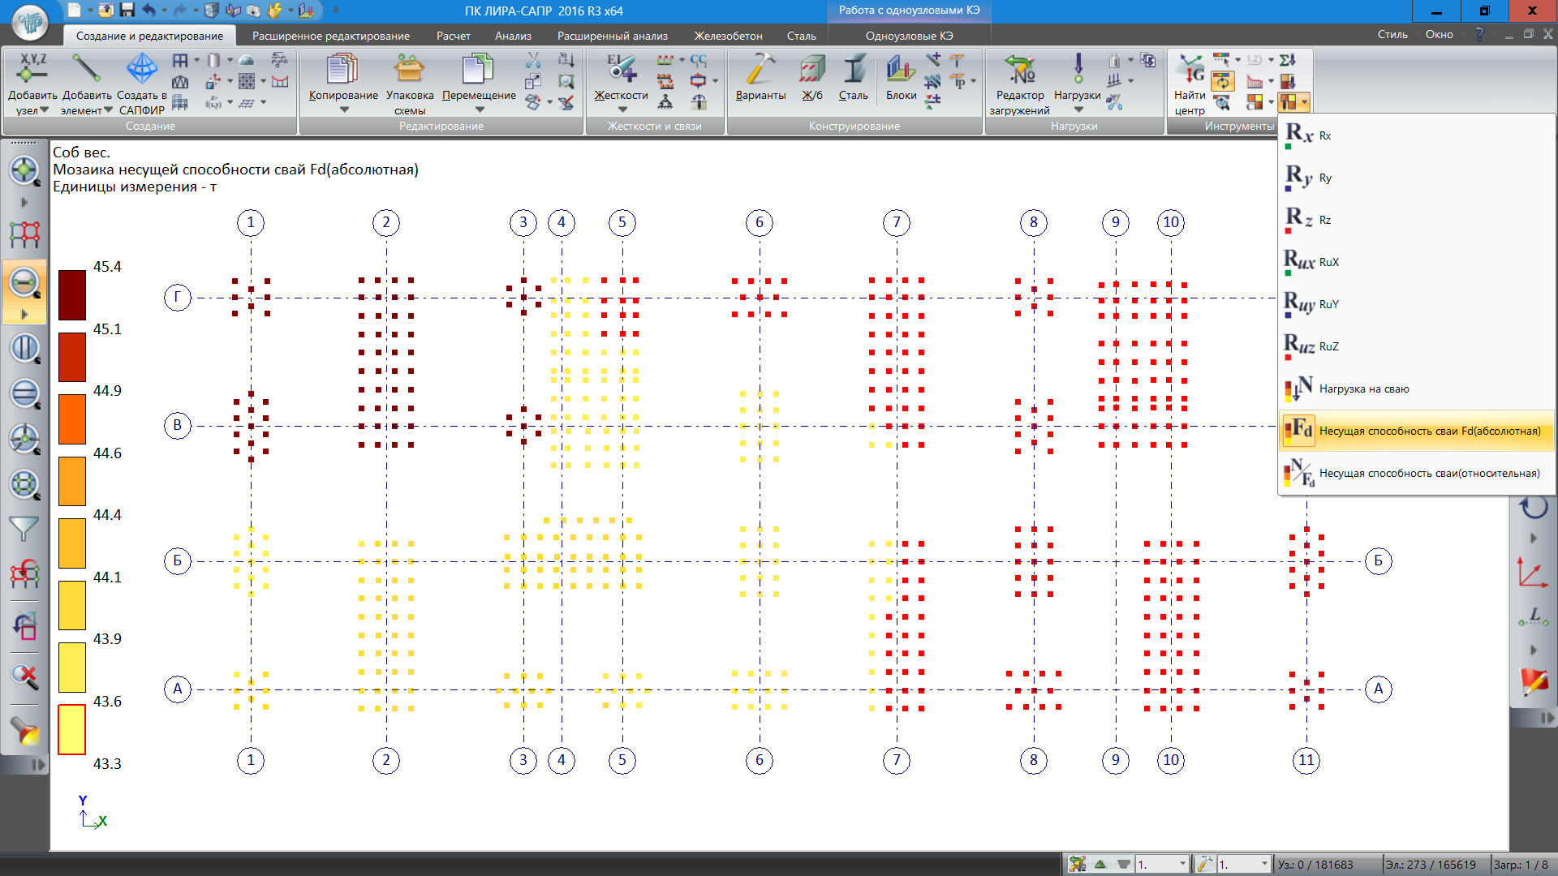
Task: Click the darkest red 45.4 legend swatch
Action: pos(72,295)
